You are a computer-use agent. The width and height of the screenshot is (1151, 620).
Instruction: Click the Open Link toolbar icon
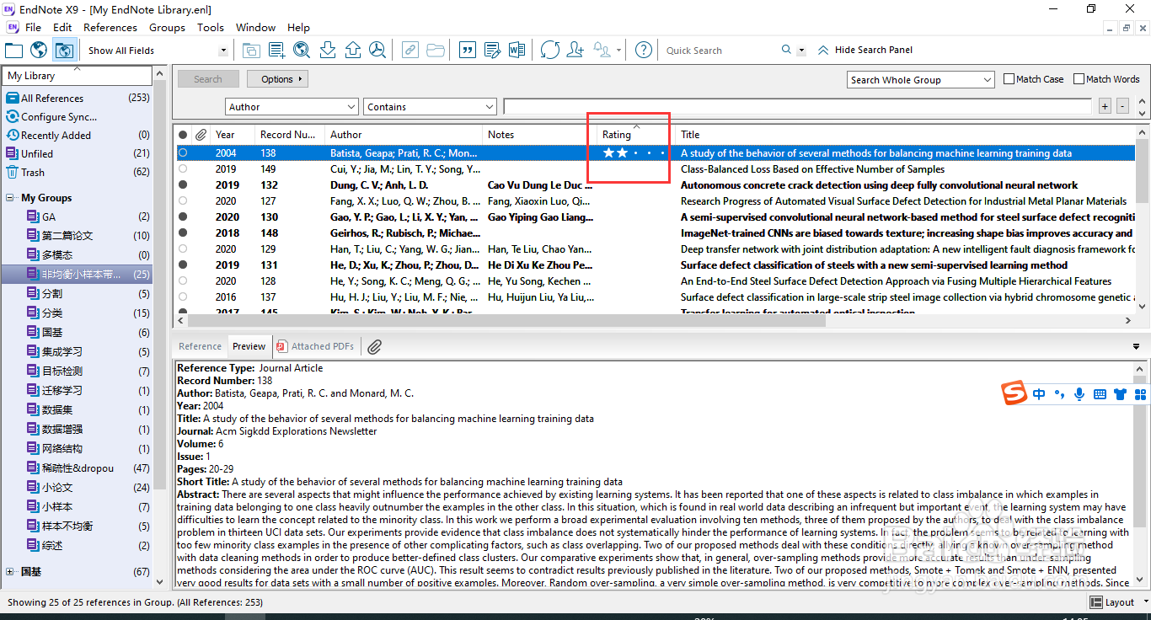(x=410, y=50)
